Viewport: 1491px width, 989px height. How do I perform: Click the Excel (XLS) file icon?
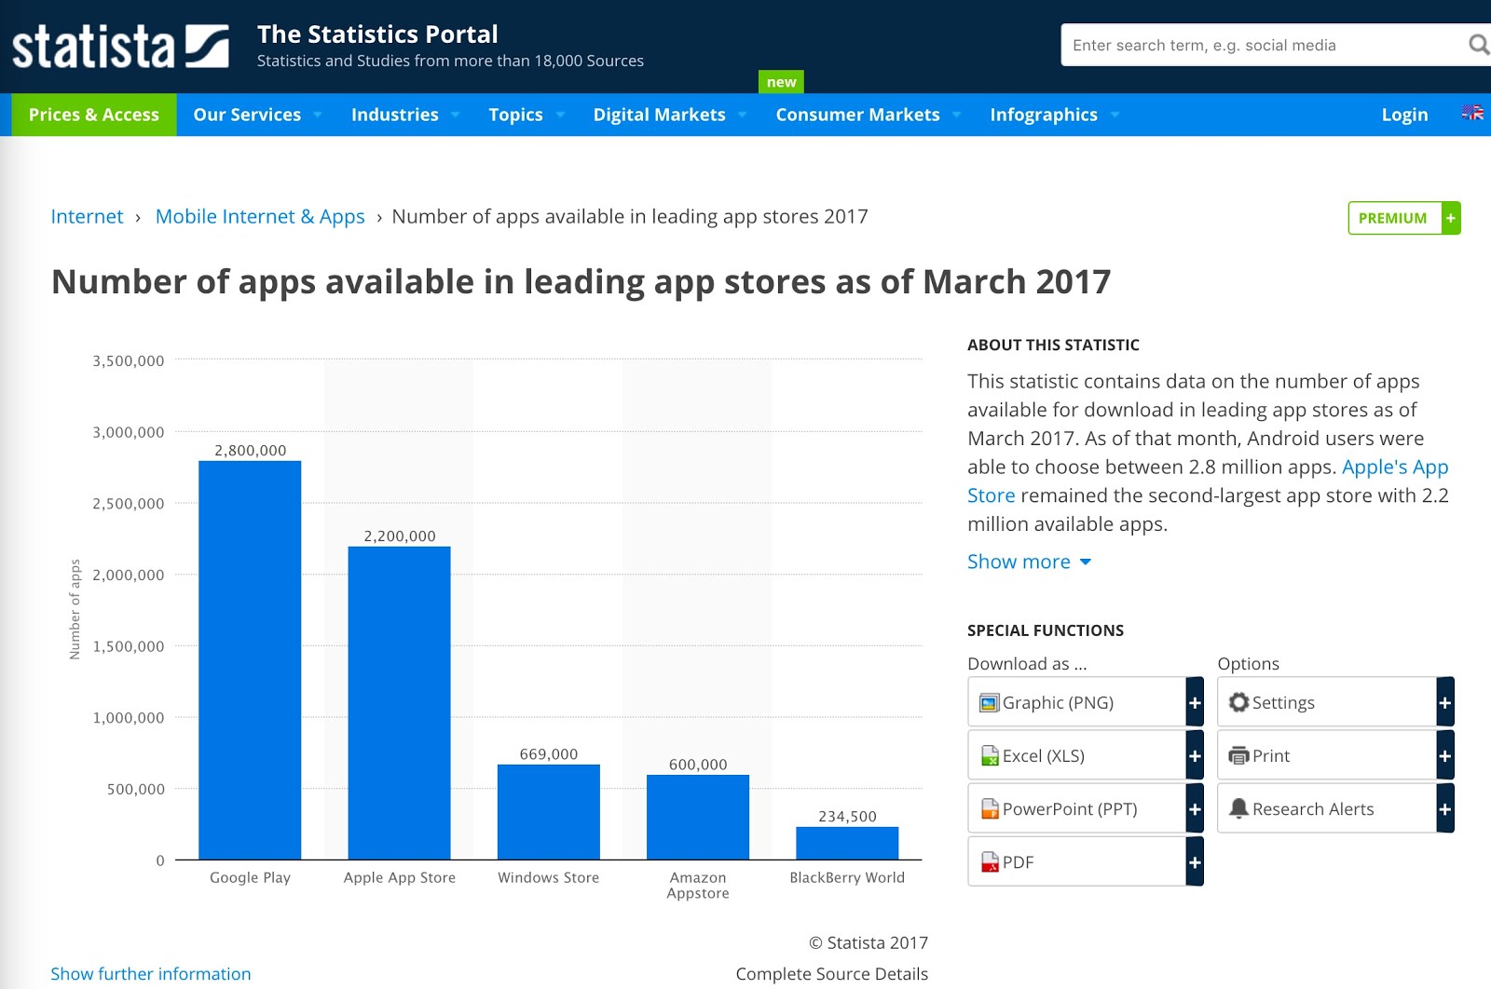coord(990,756)
